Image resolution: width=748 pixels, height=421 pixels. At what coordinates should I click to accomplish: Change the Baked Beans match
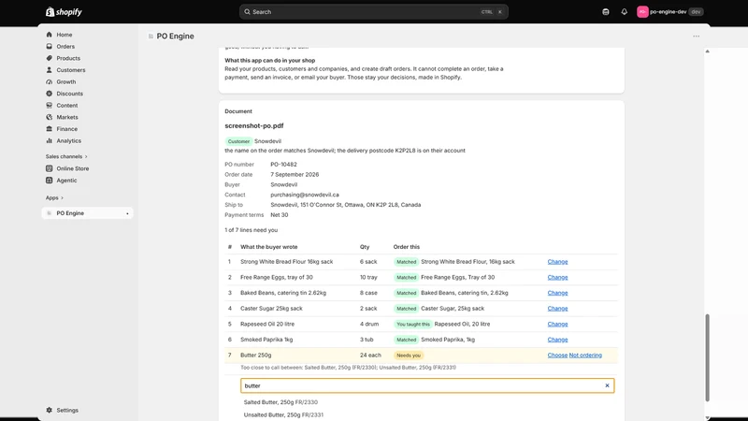(557, 293)
